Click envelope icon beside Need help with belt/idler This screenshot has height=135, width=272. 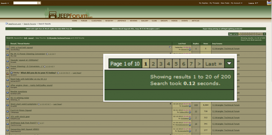click(x=8, y=80)
